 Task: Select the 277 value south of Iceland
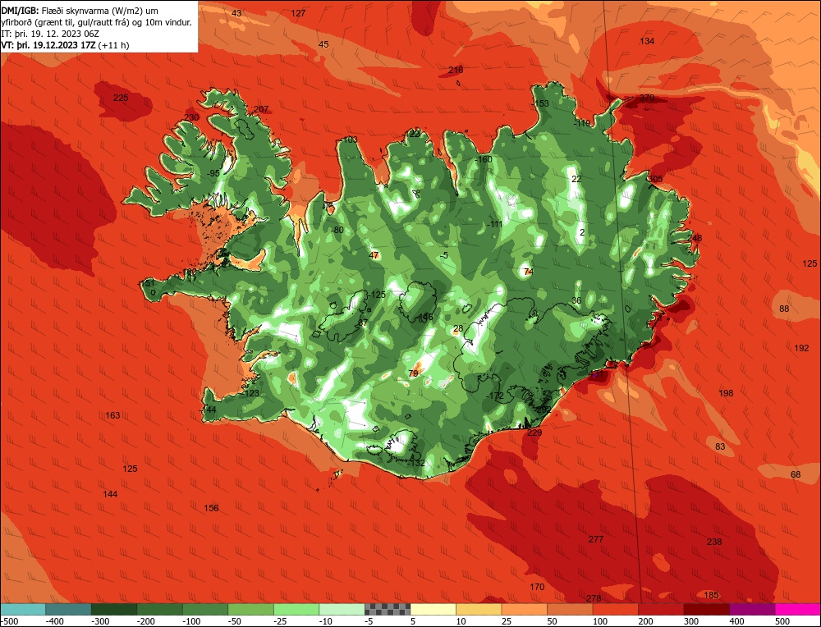[596, 539]
